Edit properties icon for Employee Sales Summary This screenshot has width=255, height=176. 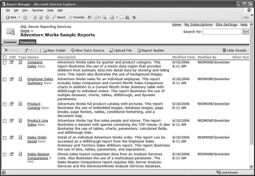click(x=11, y=79)
